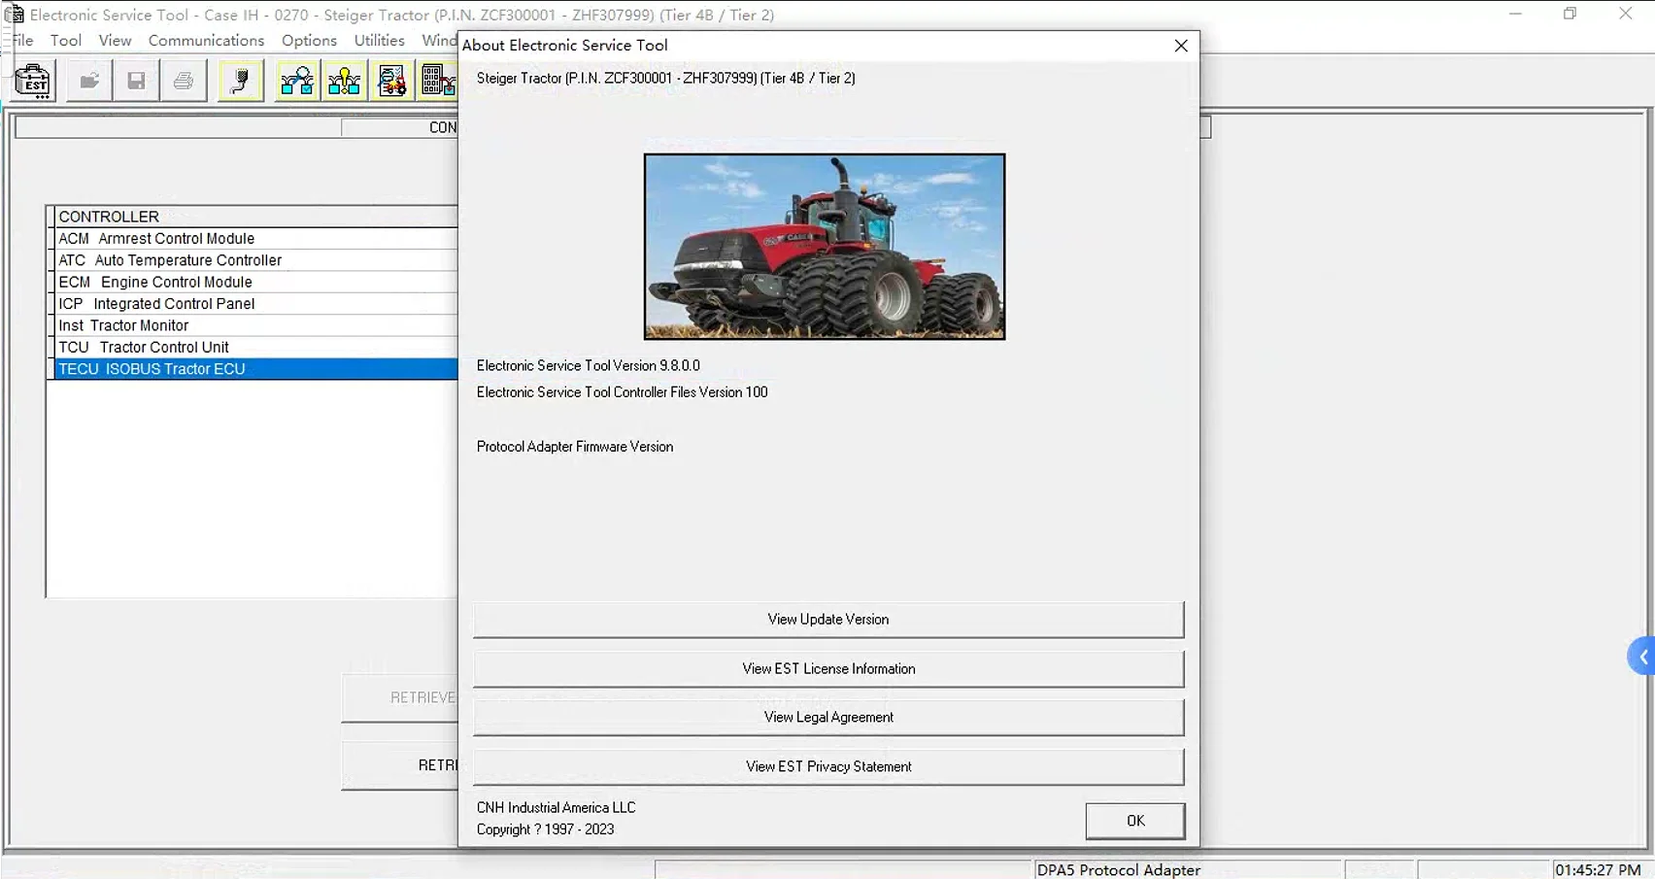Restore down the main window
The height and width of the screenshot is (879, 1655).
pos(1571,14)
